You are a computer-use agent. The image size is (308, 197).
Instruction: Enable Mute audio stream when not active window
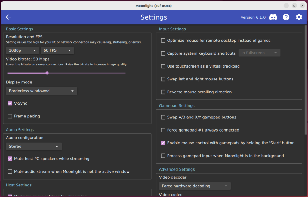tap(10, 172)
